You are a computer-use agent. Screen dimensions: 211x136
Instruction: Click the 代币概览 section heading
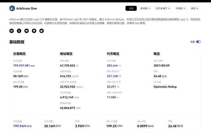[113, 54]
